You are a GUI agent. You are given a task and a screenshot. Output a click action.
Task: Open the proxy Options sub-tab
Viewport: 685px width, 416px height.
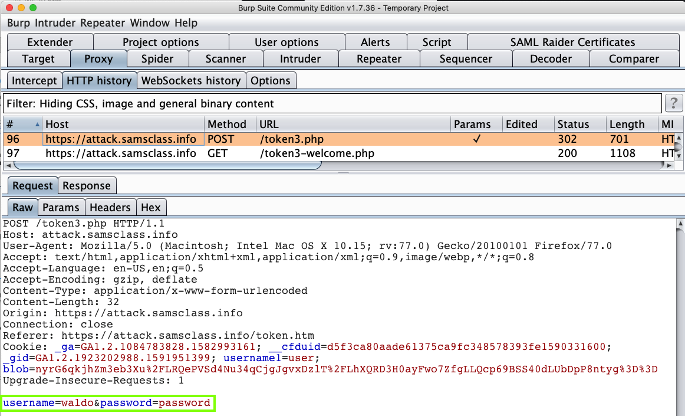coord(271,80)
